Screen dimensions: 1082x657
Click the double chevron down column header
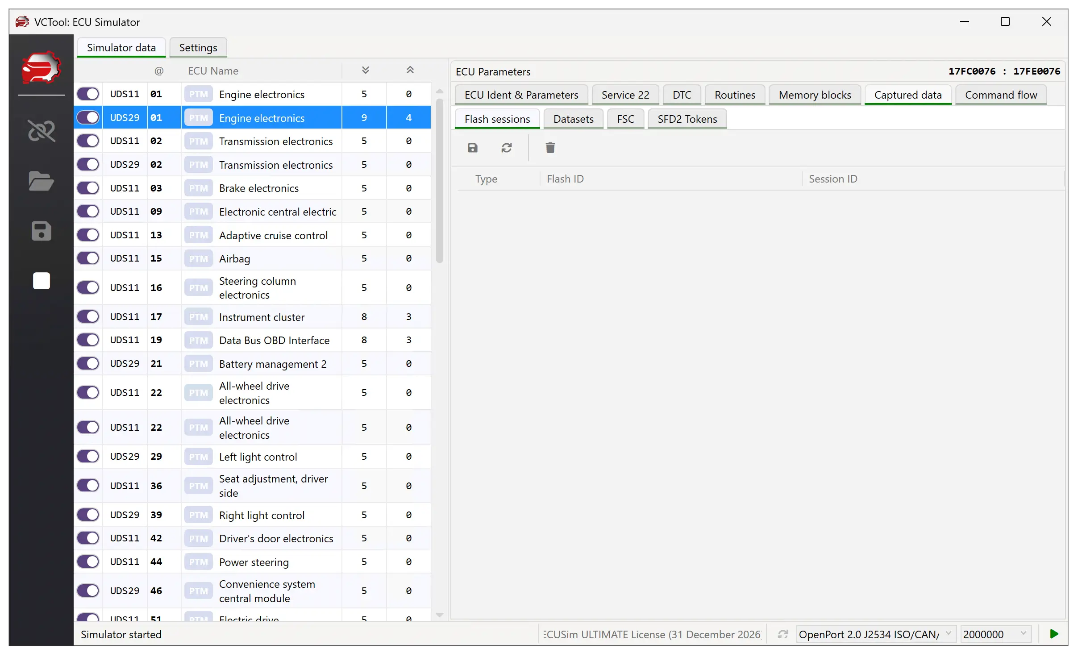(x=365, y=71)
